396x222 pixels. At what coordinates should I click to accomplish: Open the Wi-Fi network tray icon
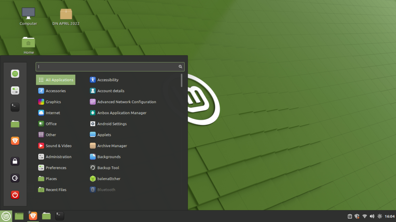point(365,216)
